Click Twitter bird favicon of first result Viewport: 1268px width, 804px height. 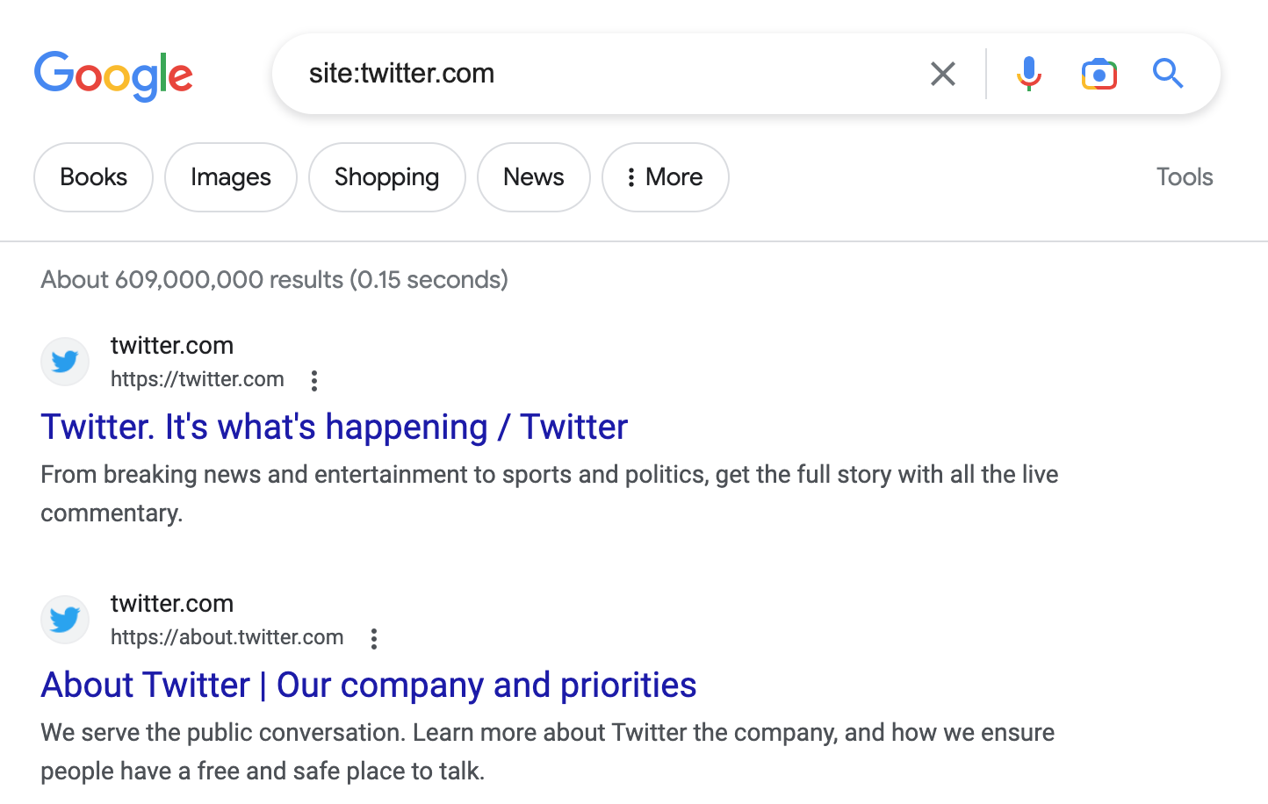tap(65, 362)
